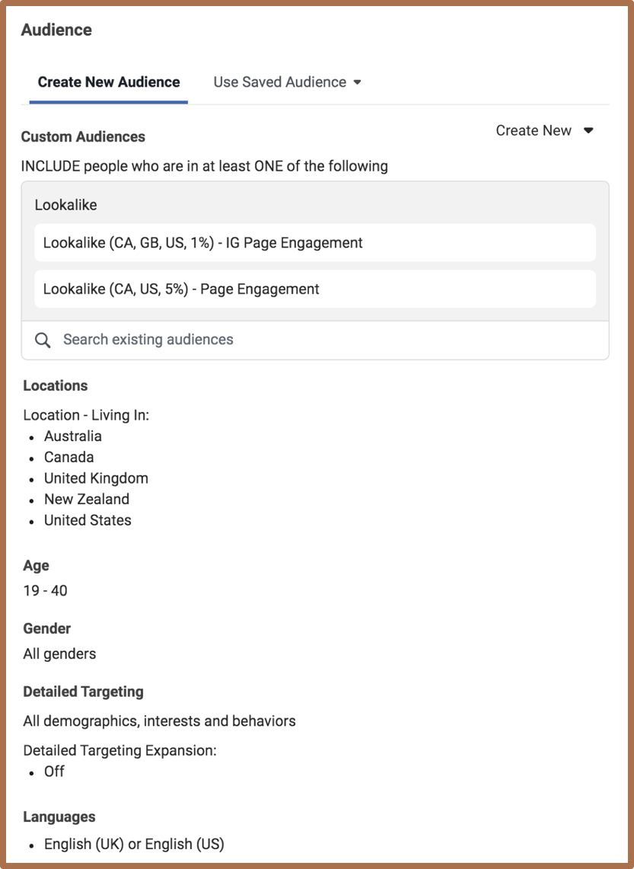This screenshot has width=634, height=869.
Task: Click the Detailed Targeting heading
Action: (x=83, y=692)
